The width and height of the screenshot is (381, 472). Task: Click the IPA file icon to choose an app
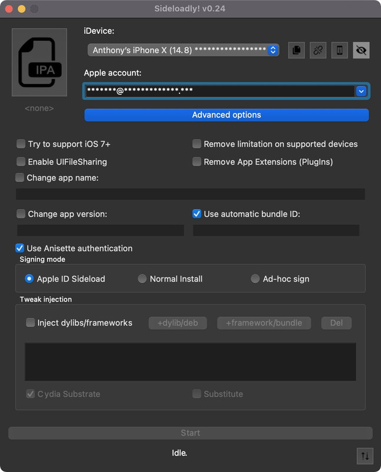pyautogui.click(x=39, y=63)
